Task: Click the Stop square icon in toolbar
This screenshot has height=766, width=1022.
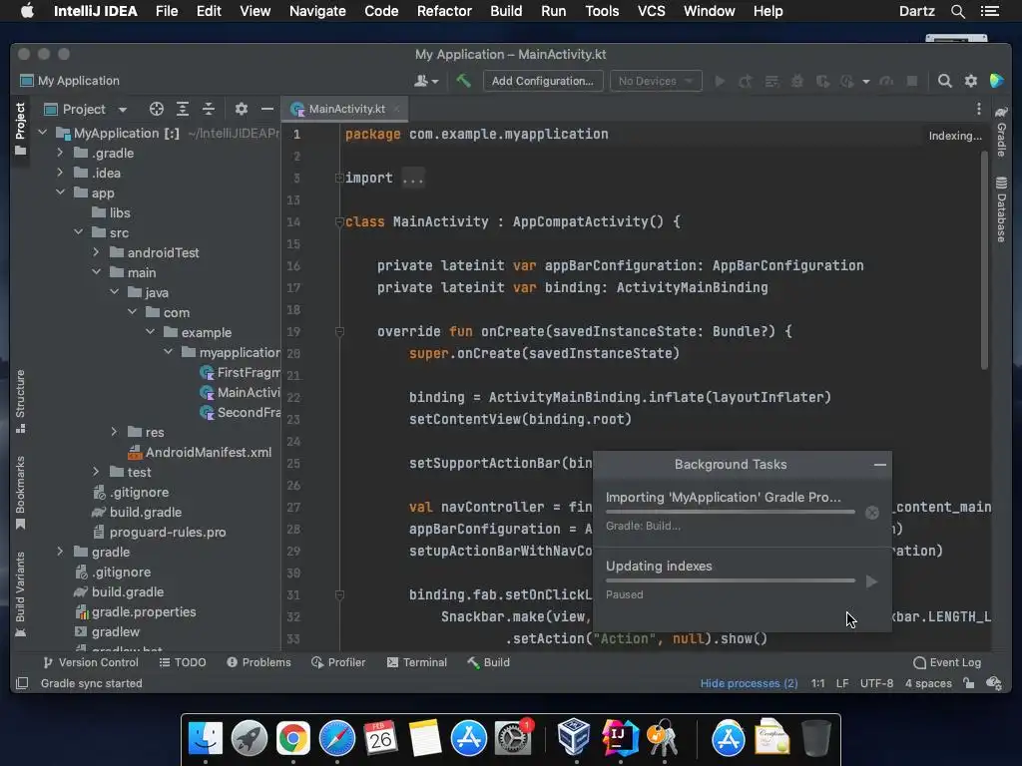Action: click(912, 81)
